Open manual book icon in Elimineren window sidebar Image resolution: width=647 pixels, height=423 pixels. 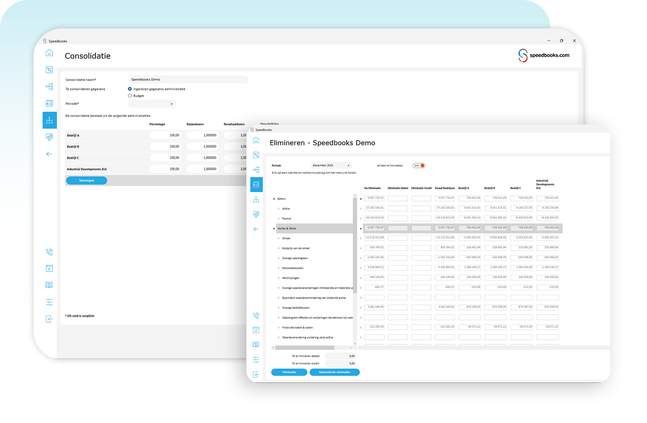pos(256,344)
